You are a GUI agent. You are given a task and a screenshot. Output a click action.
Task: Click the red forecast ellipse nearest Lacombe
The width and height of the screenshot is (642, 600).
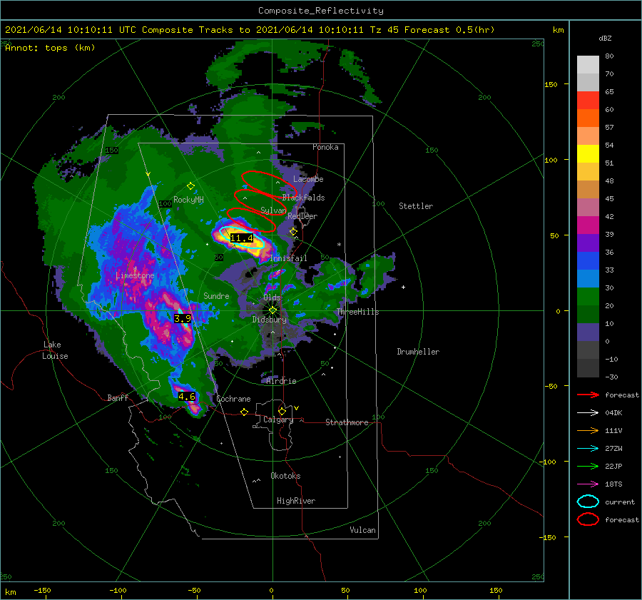click(x=269, y=183)
